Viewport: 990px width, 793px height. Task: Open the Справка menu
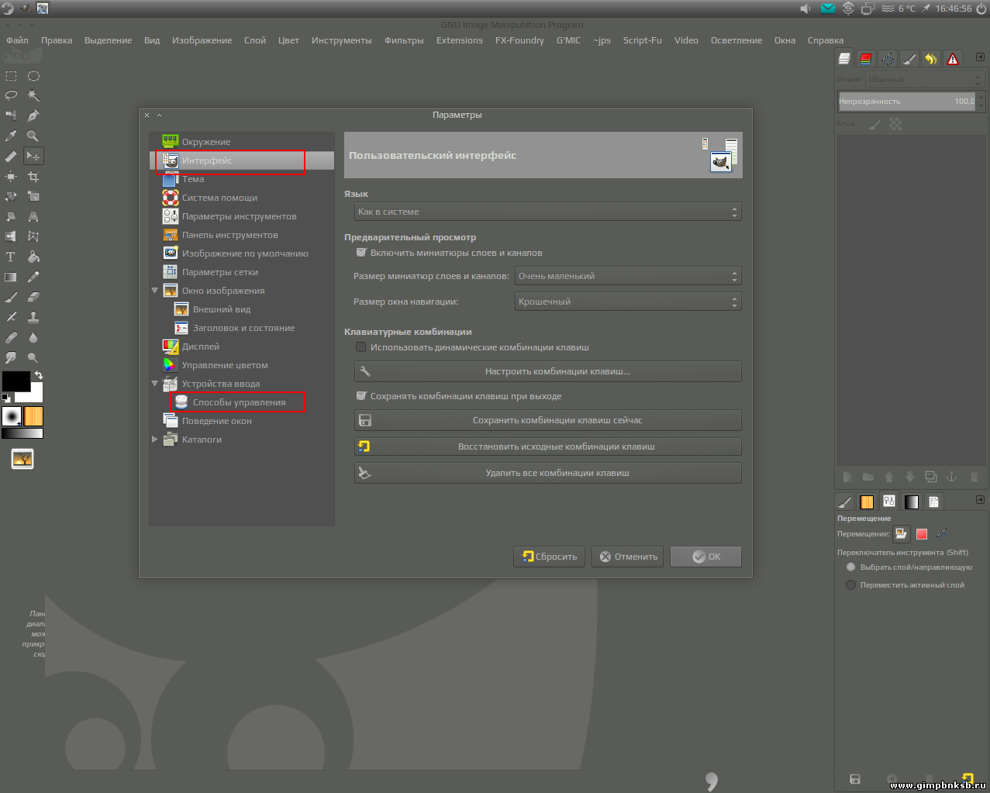tap(826, 40)
